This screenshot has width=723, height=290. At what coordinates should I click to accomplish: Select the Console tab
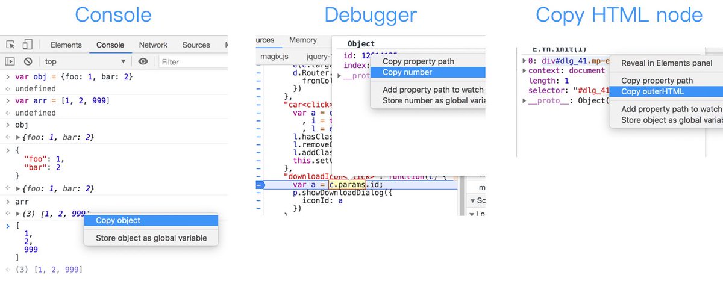(110, 45)
